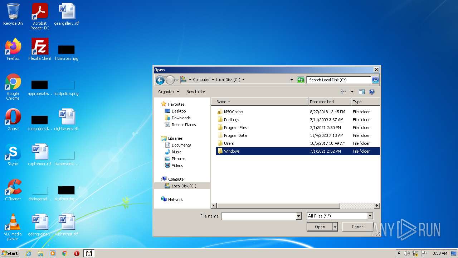Expand the views options arrow
This screenshot has height=258, width=458.
click(x=352, y=92)
